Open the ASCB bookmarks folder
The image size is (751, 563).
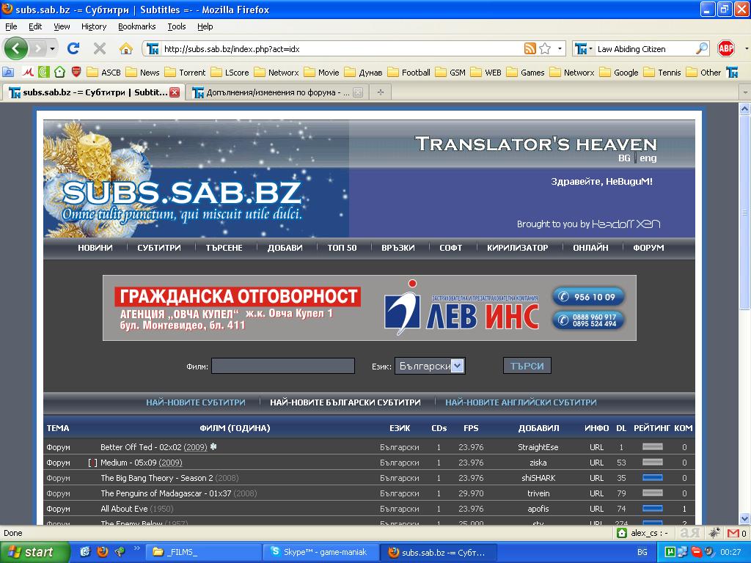pos(104,73)
